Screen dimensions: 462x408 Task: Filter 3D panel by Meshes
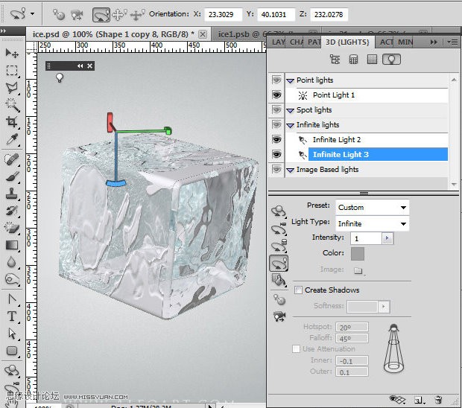pos(353,60)
